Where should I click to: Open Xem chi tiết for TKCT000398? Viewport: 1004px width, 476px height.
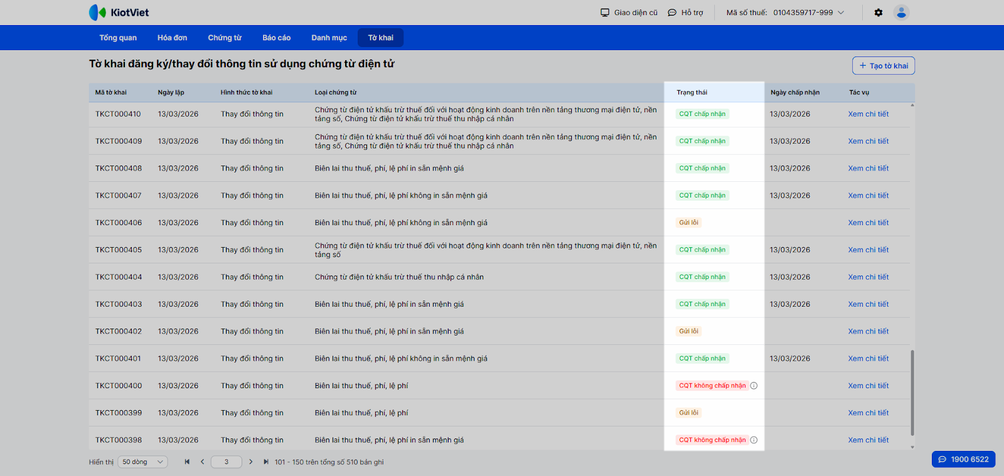coord(868,440)
